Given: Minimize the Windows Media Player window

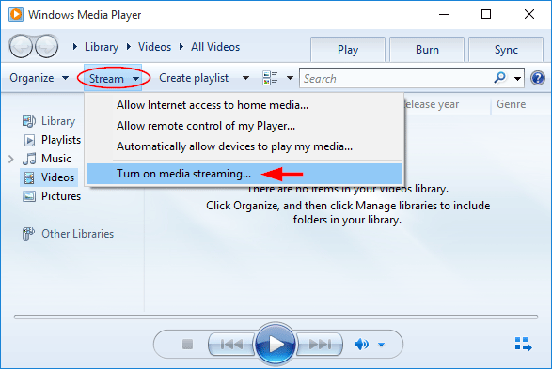Looking at the screenshot, I should click(444, 14).
